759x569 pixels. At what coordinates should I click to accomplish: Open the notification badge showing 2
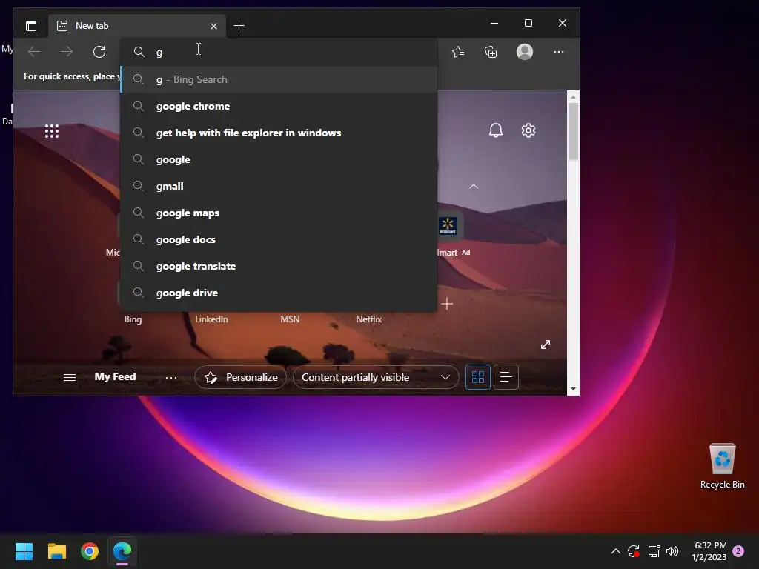coord(738,551)
